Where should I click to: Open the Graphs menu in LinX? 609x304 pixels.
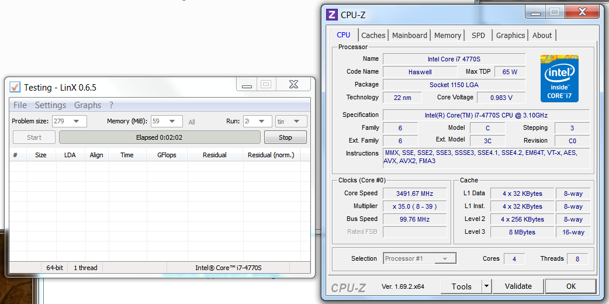click(88, 105)
